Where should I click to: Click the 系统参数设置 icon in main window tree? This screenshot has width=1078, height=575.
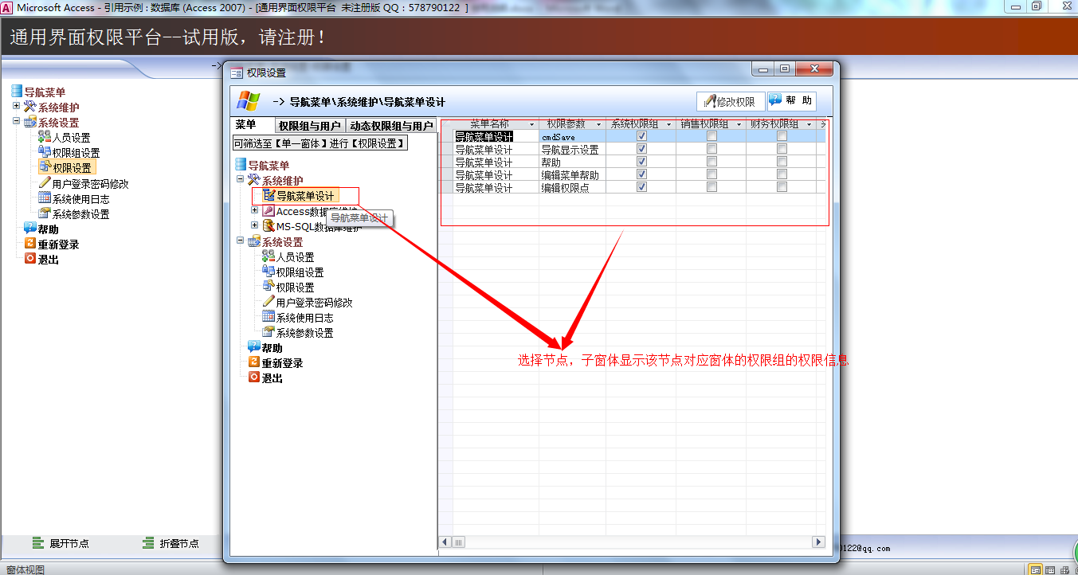pos(45,213)
